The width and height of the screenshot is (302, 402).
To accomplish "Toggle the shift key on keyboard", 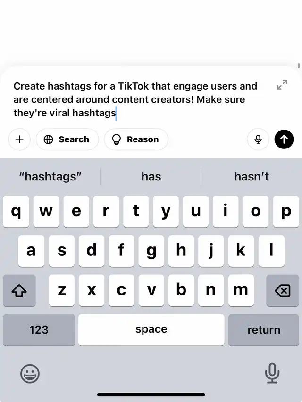I will click(x=19, y=290).
